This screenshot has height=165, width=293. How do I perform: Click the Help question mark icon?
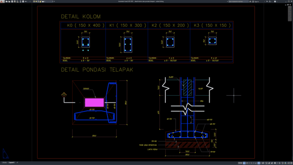tap(275, 1)
